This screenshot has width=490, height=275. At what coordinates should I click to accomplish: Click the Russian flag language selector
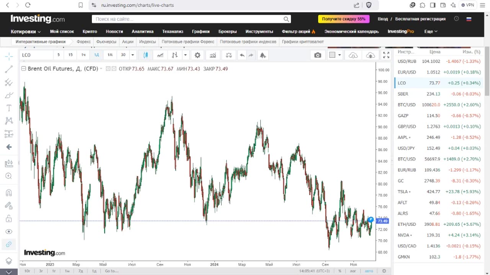[469, 19]
